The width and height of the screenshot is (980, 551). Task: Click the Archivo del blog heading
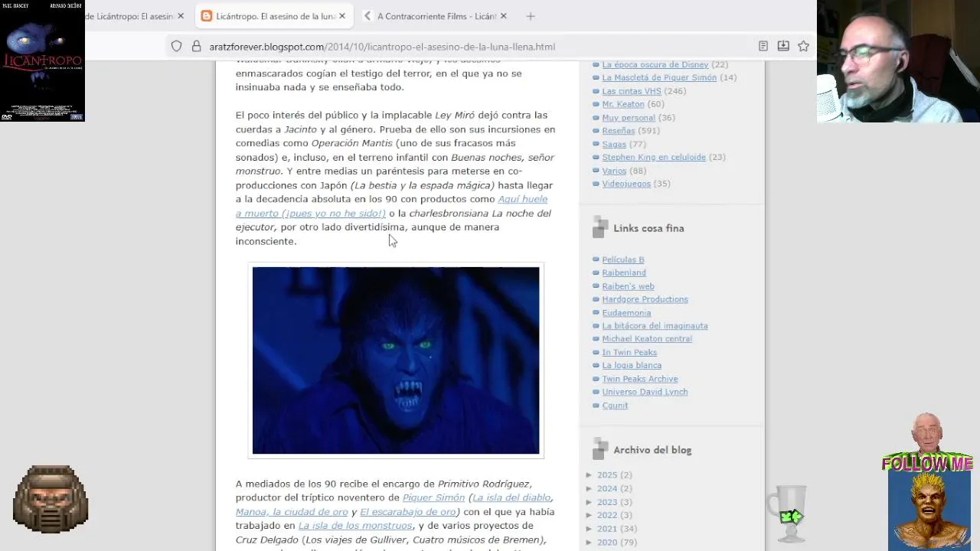coord(652,450)
